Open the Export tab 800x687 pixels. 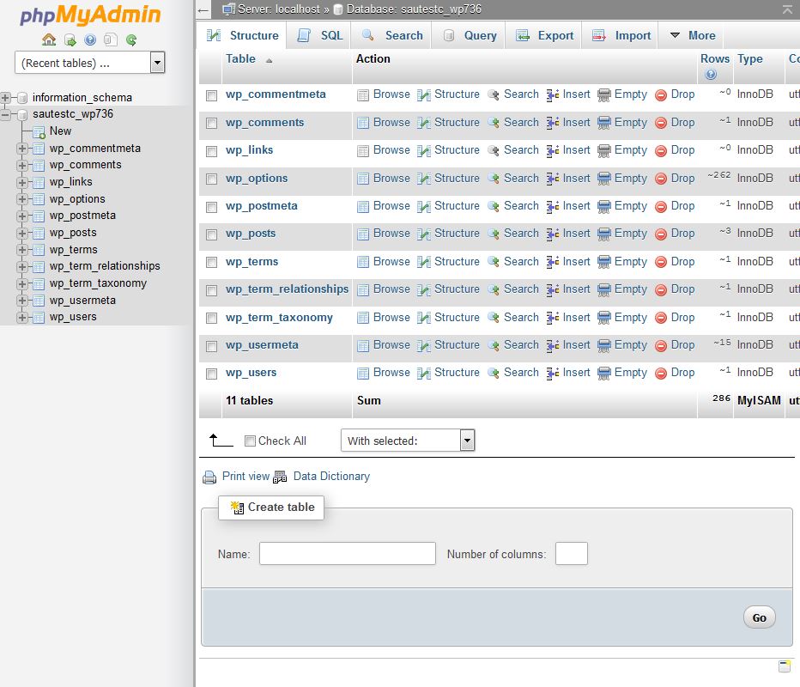pyautogui.click(x=544, y=35)
